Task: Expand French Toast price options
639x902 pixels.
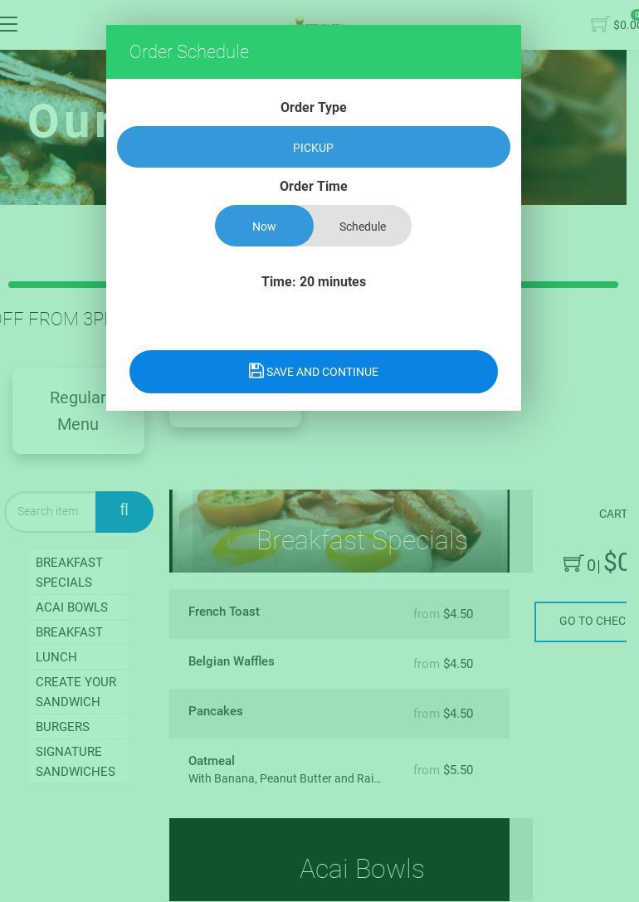Action: click(443, 614)
